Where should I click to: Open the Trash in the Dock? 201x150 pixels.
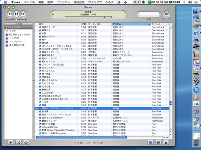(196, 143)
